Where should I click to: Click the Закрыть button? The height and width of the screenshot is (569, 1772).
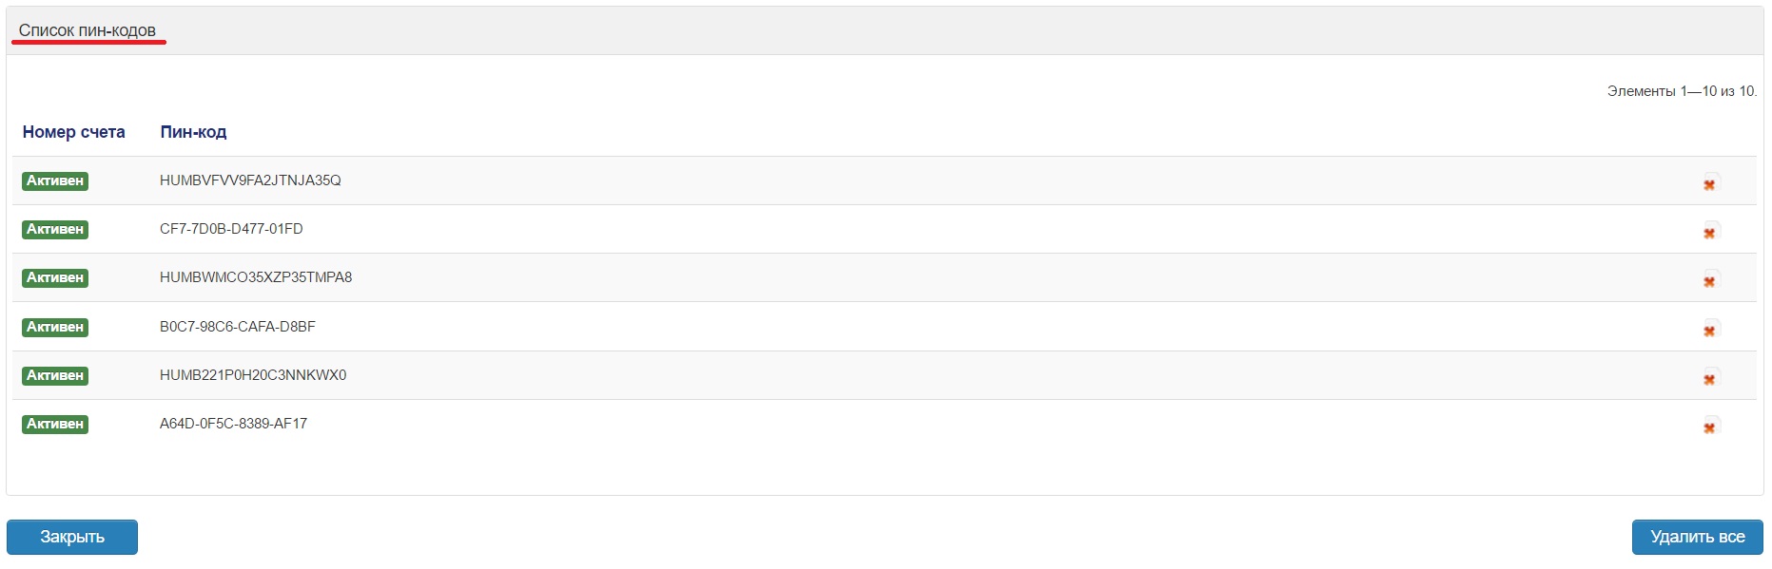click(x=72, y=537)
